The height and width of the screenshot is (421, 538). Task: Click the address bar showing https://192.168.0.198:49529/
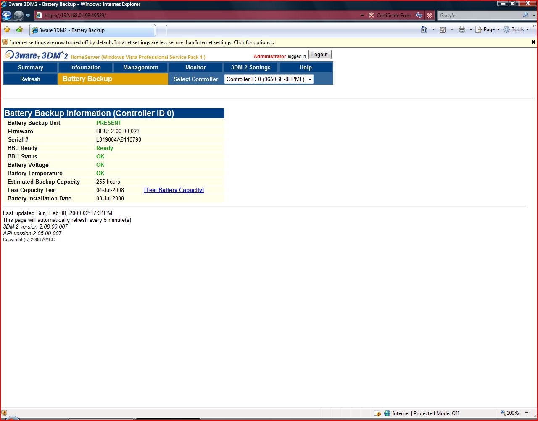coord(197,16)
